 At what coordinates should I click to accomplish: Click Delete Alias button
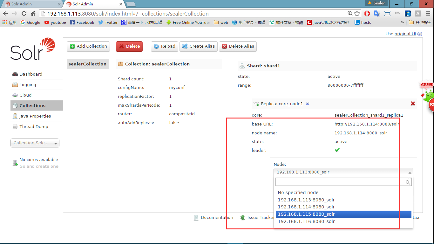coord(238,46)
